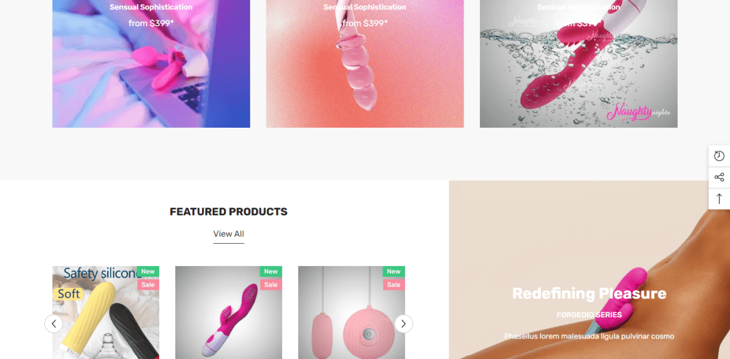Click the Redefining Pleasure heading

click(589, 294)
